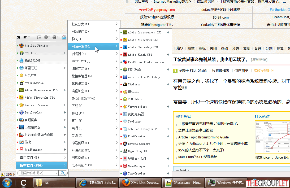Click the Navicat Premium icon
This screenshot has height=188, width=290.
coord(21,105)
